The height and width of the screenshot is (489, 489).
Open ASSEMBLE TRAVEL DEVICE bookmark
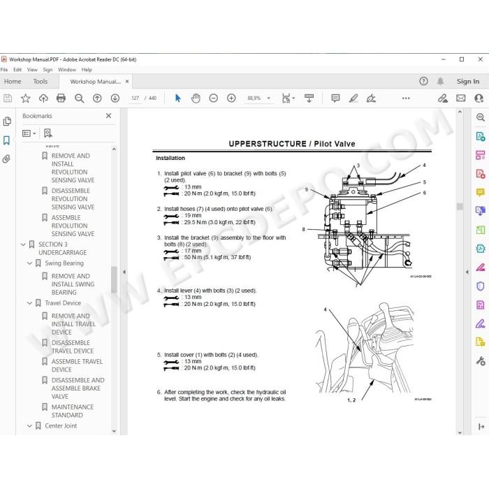pos(77,365)
